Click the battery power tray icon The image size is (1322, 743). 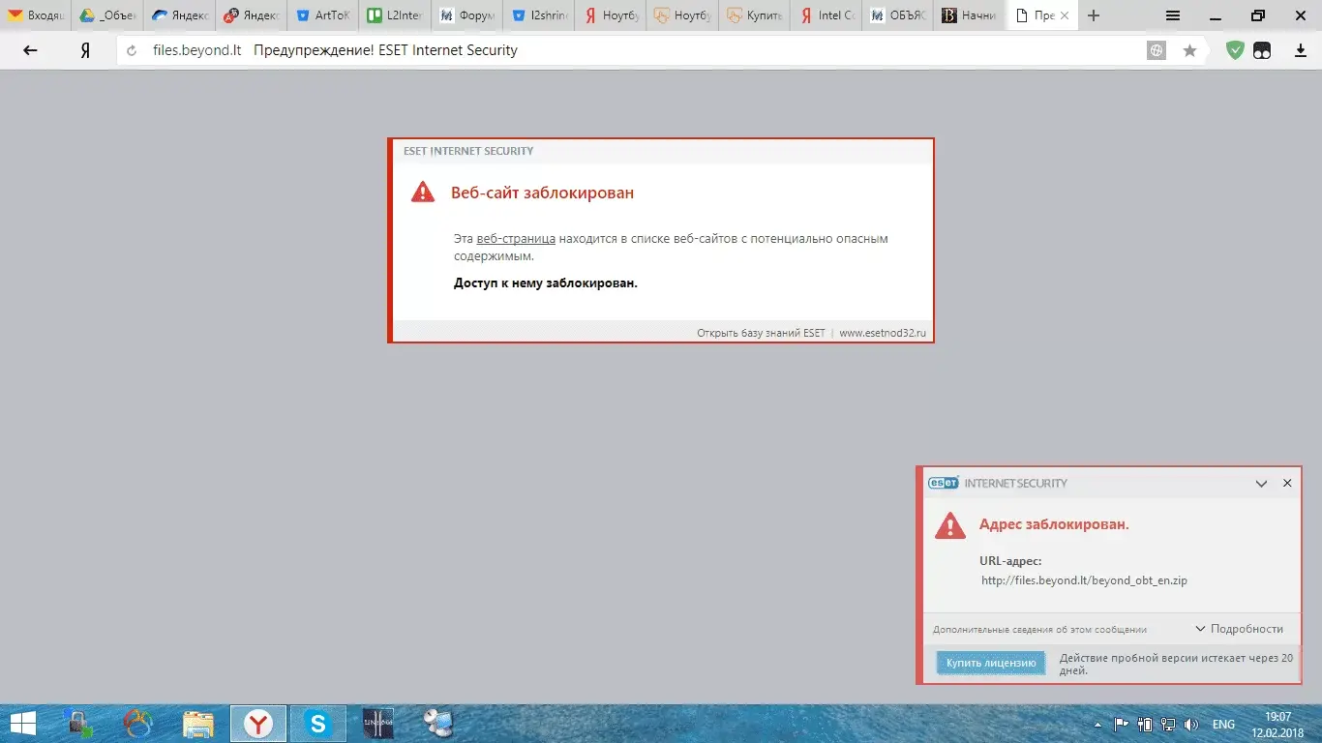[x=1145, y=724]
